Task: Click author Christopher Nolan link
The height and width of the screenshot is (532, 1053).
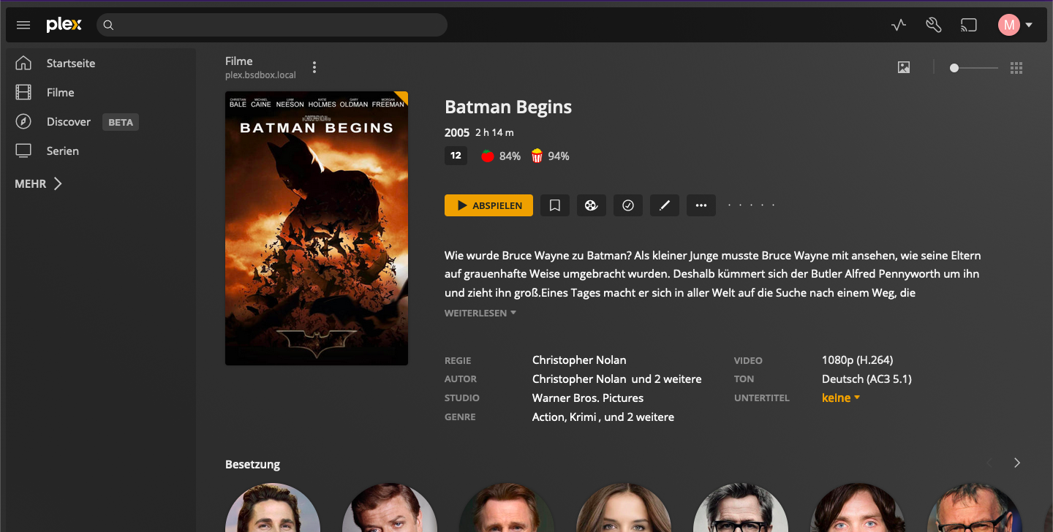Action: click(x=579, y=379)
